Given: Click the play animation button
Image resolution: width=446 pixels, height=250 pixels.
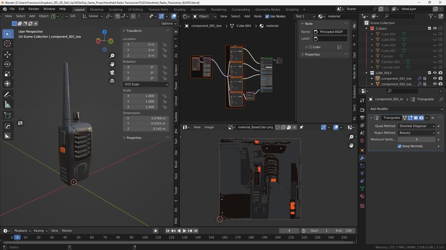Looking at the screenshot, I should (184, 231).
